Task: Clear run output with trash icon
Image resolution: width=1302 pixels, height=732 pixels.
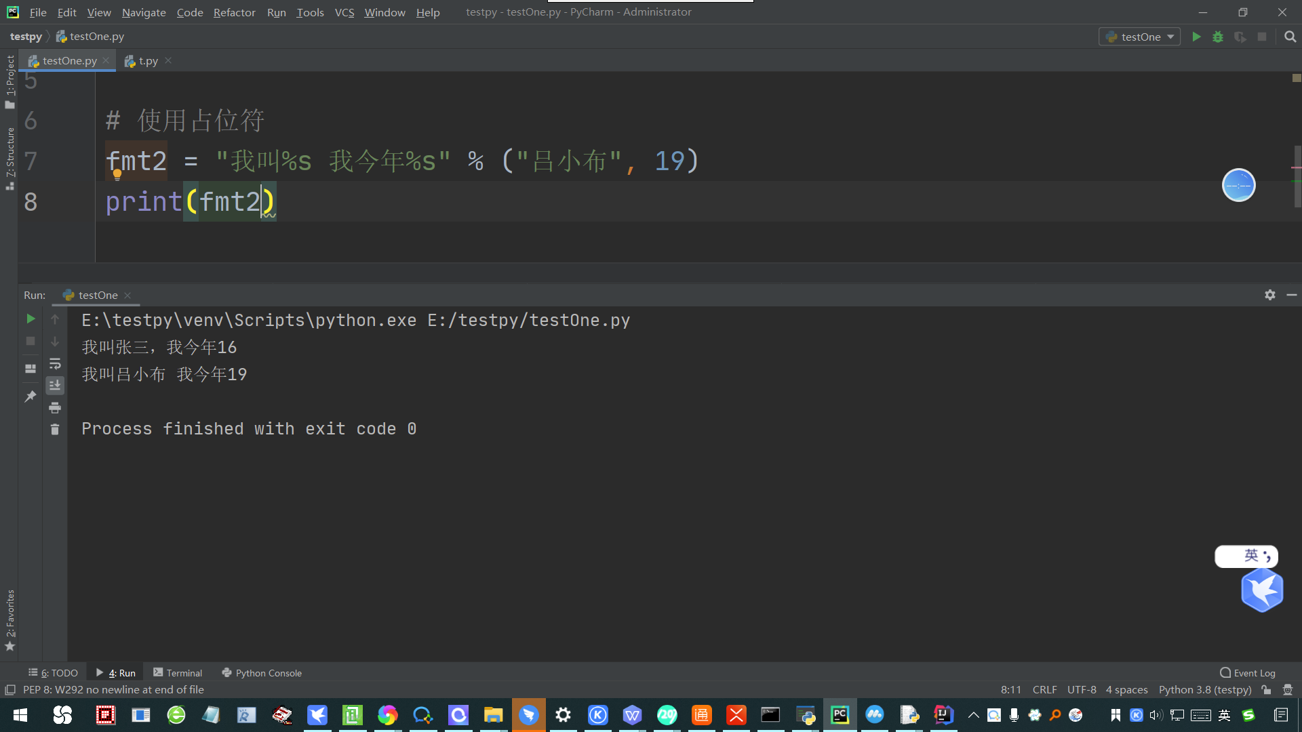Action: (x=55, y=430)
